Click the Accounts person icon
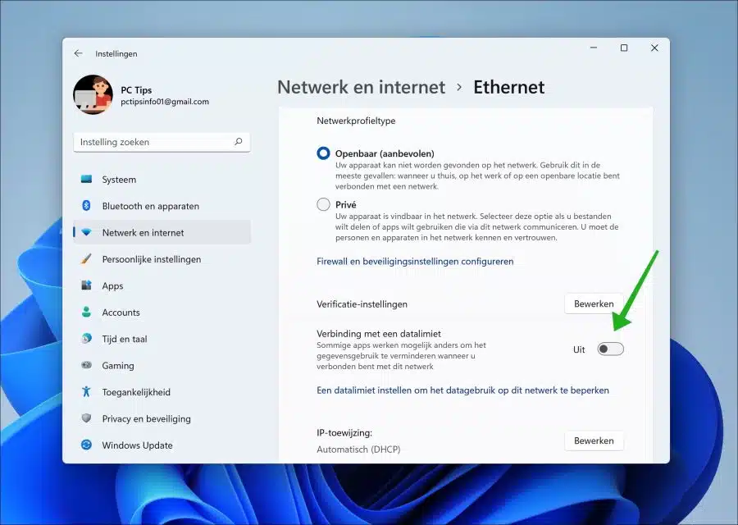Screen dimensions: 738x525 pos(86,313)
